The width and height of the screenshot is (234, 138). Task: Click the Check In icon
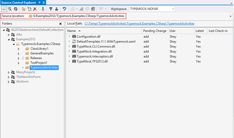coord(57,9)
